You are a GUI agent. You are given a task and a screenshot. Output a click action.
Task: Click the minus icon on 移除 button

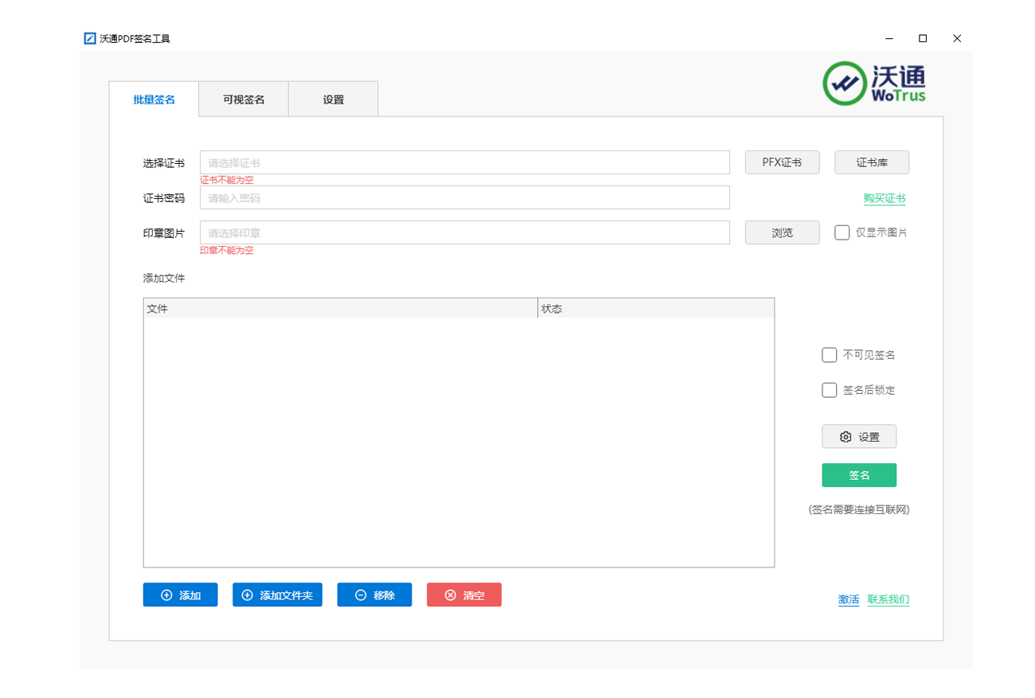pos(361,595)
